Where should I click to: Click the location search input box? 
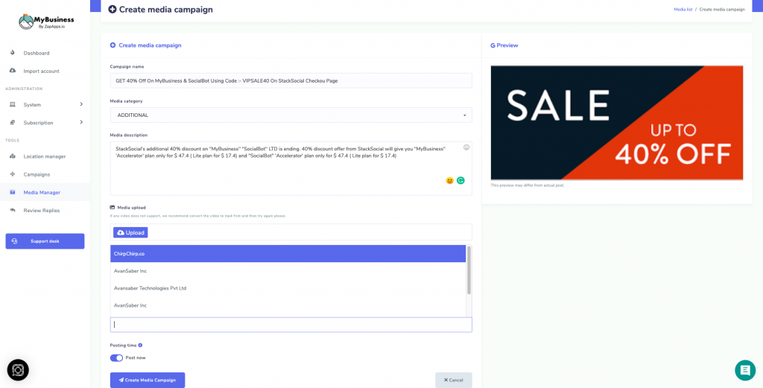291,325
